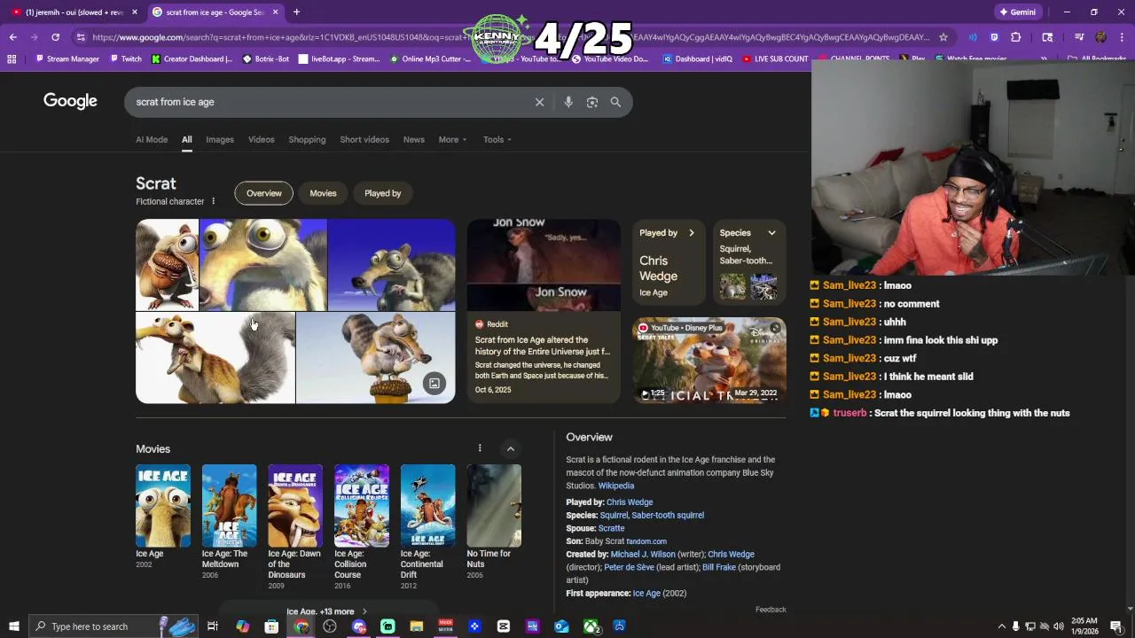This screenshot has width=1135, height=638.
Task: Open Task View on the taskbar
Action: pos(213,626)
